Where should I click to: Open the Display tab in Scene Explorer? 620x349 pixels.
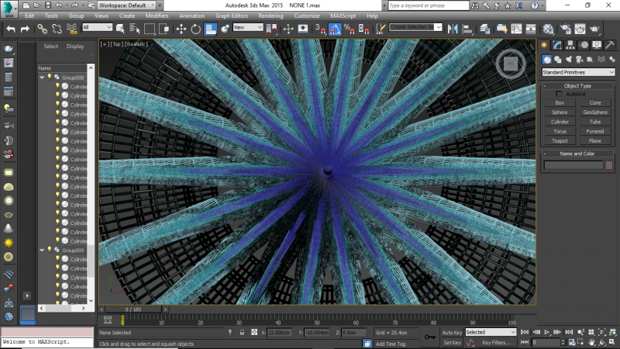point(75,47)
